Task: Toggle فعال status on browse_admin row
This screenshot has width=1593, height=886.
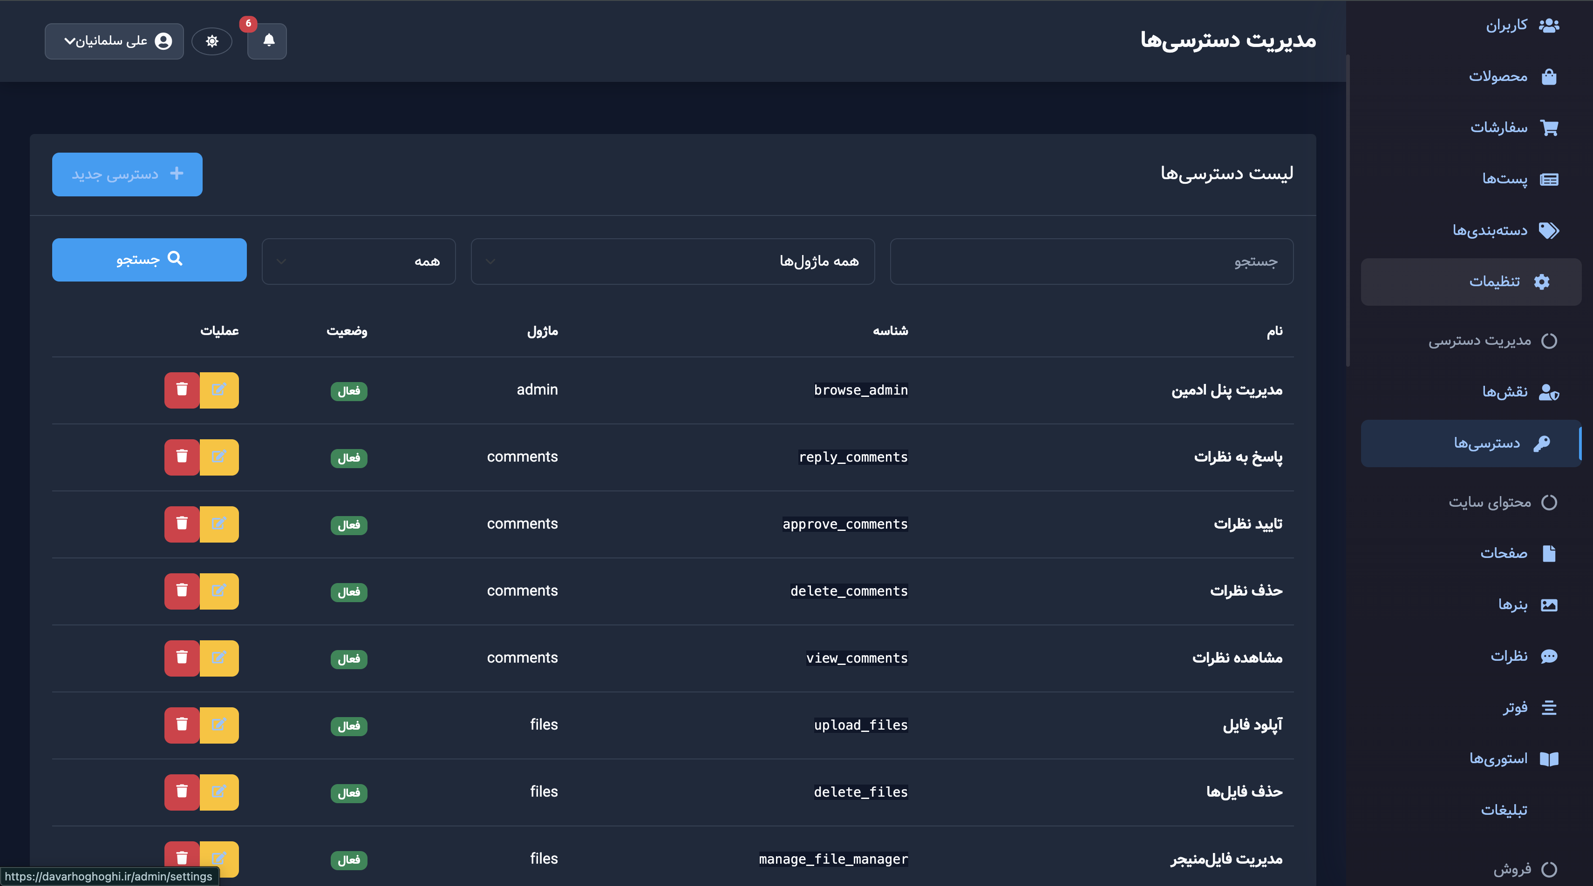Action: pyautogui.click(x=349, y=391)
